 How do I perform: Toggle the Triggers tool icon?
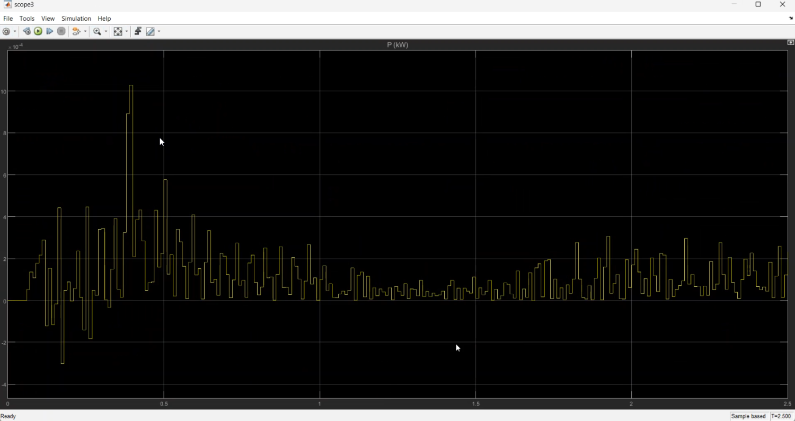138,32
